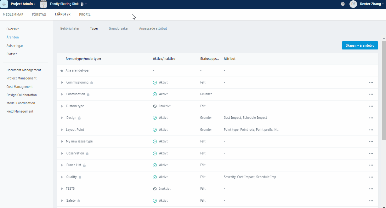Open more options for Coordination row
386x208 pixels.
click(x=371, y=94)
